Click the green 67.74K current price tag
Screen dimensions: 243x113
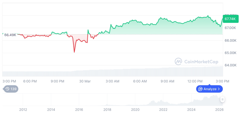[229, 19]
